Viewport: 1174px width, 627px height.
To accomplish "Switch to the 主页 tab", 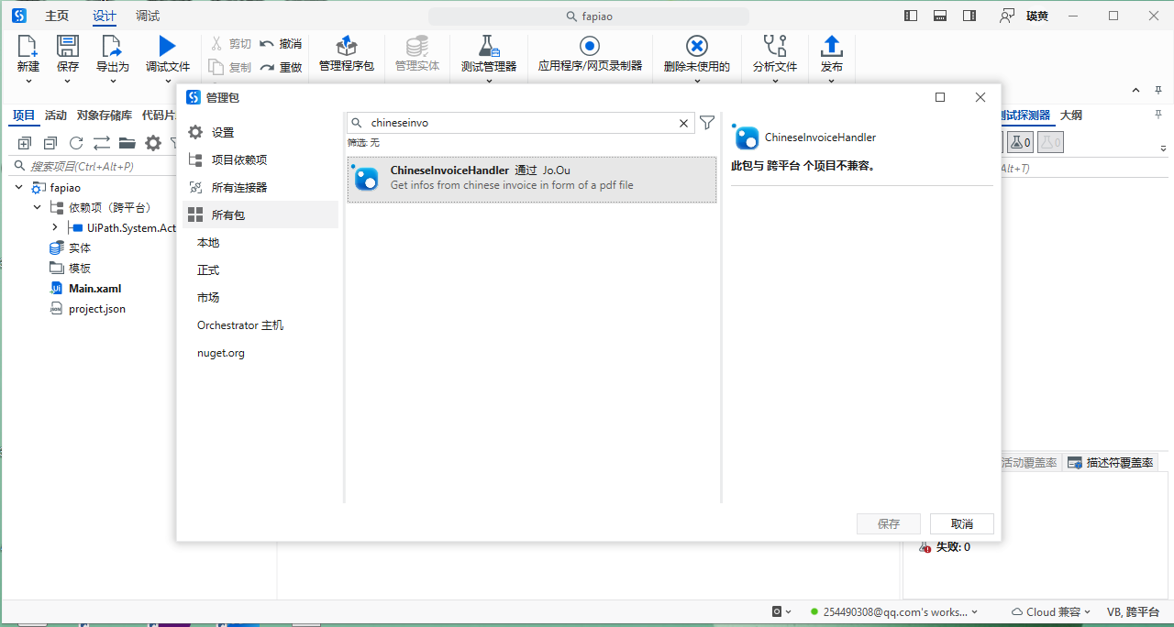I will tap(57, 16).
